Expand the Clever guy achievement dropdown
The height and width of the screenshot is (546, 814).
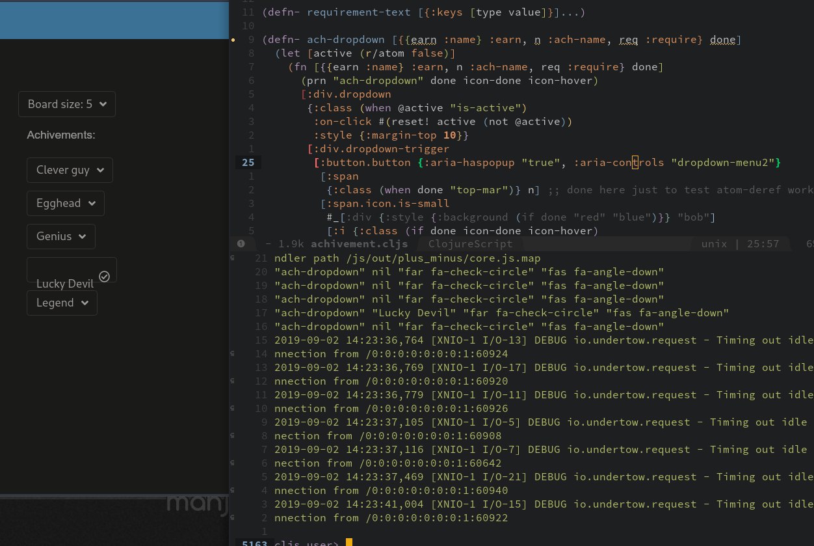pos(70,170)
